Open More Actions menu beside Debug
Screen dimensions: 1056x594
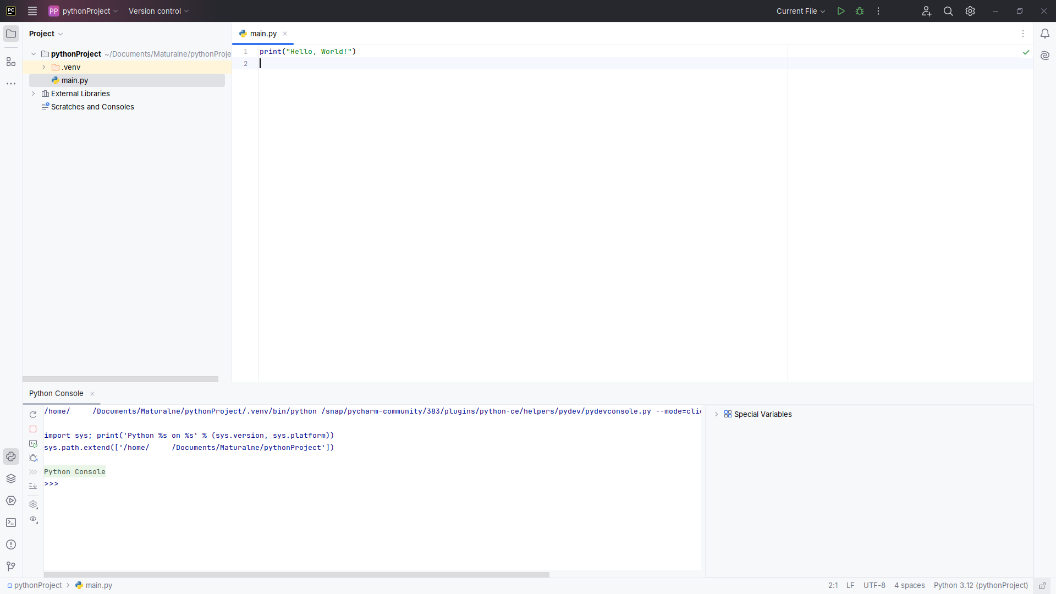[x=878, y=11]
